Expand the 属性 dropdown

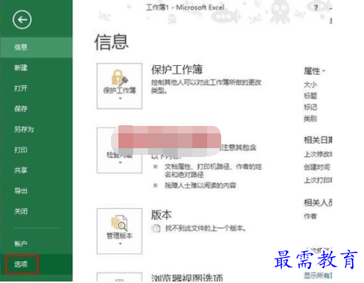(314, 71)
